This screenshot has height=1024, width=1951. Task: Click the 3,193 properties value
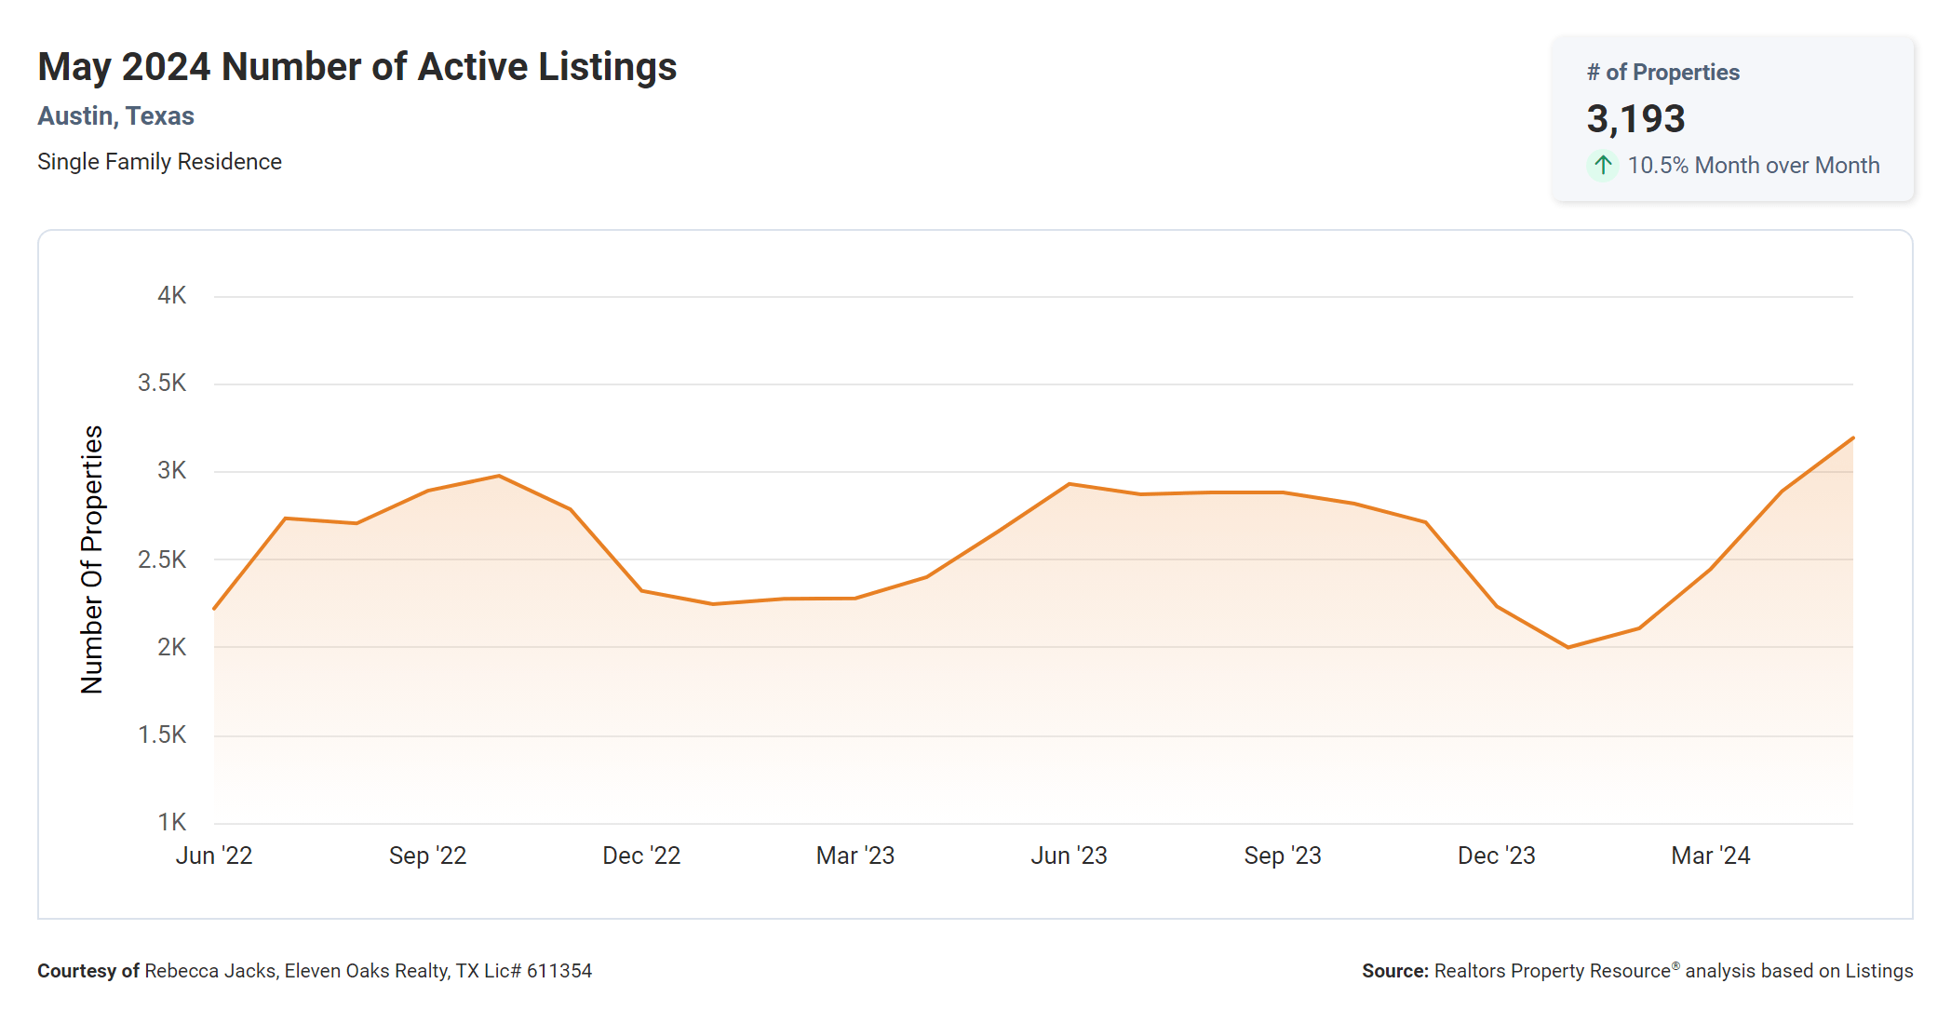tap(1635, 119)
